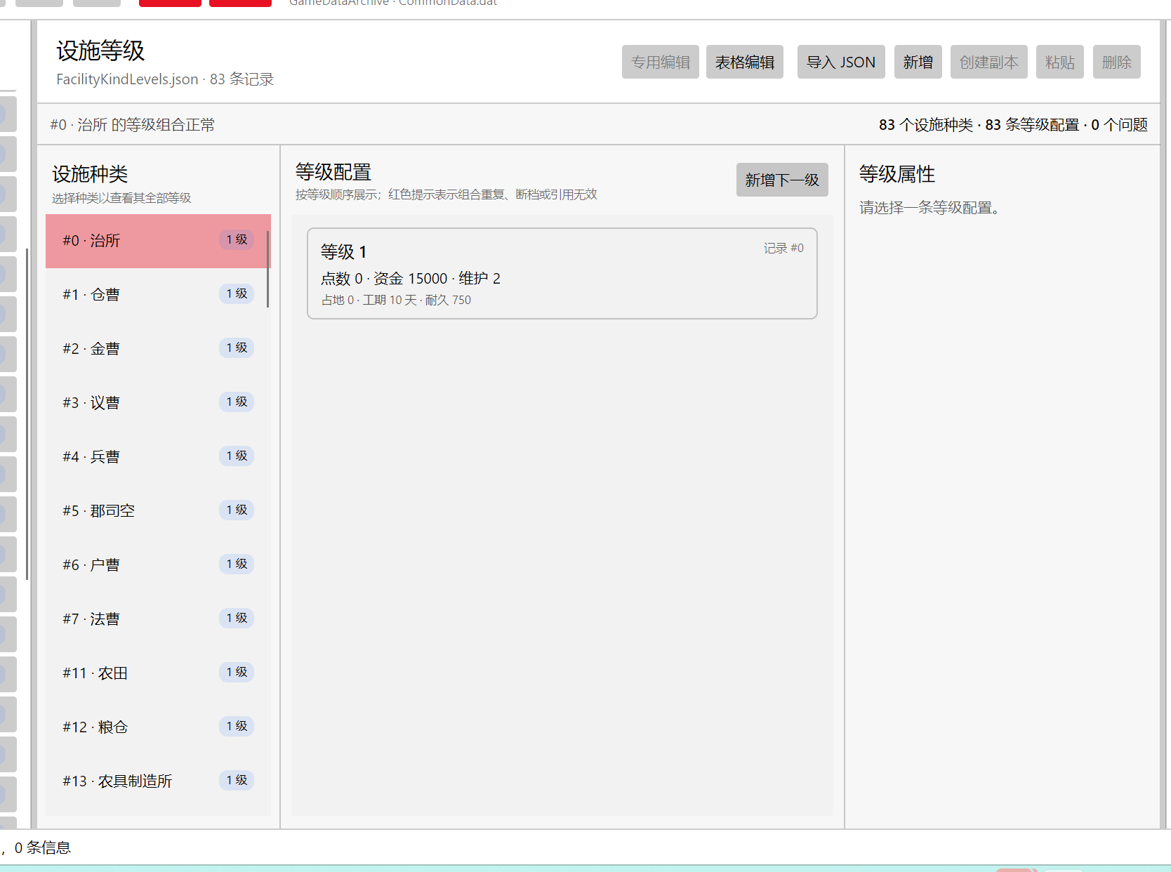1171x872 pixels.
Task: Select facility #3 · 议曹
Action: (158, 403)
